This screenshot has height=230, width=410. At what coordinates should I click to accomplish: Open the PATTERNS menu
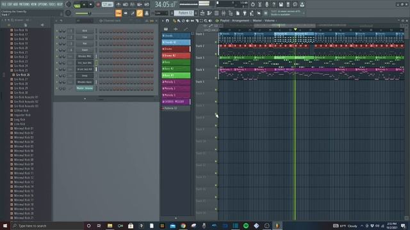(x=24, y=4)
